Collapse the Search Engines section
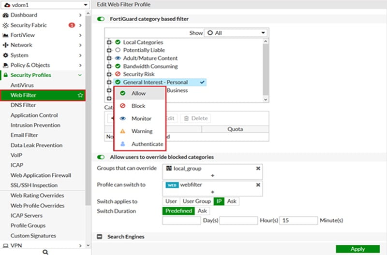This screenshot has height=255, width=387. (100, 237)
